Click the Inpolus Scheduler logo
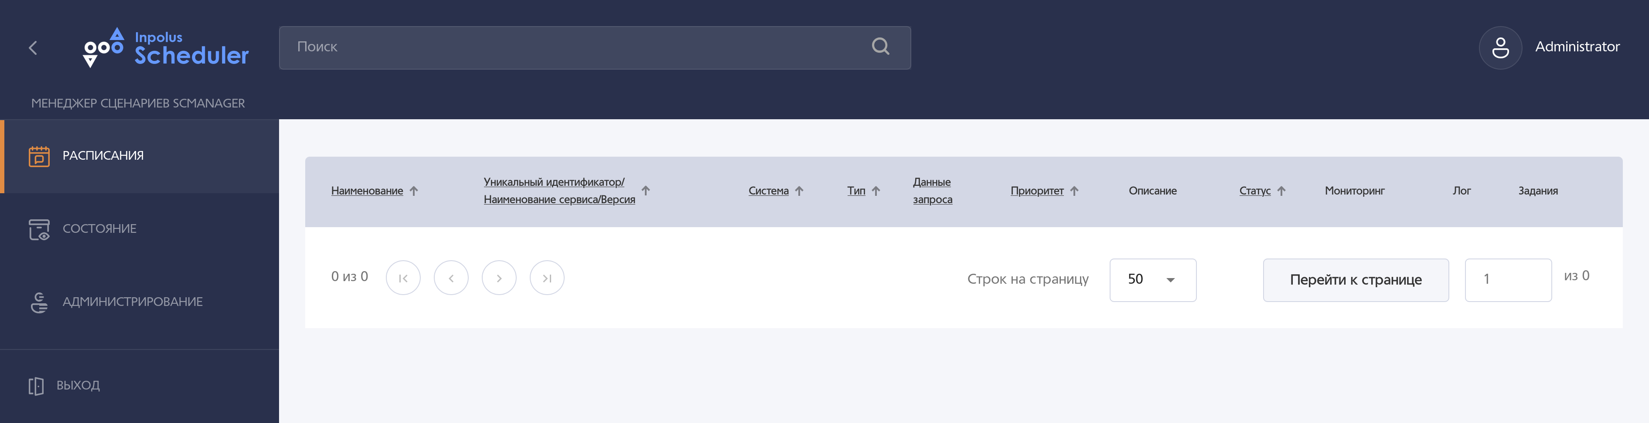Image resolution: width=1649 pixels, height=423 pixels. click(x=166, y=48)
